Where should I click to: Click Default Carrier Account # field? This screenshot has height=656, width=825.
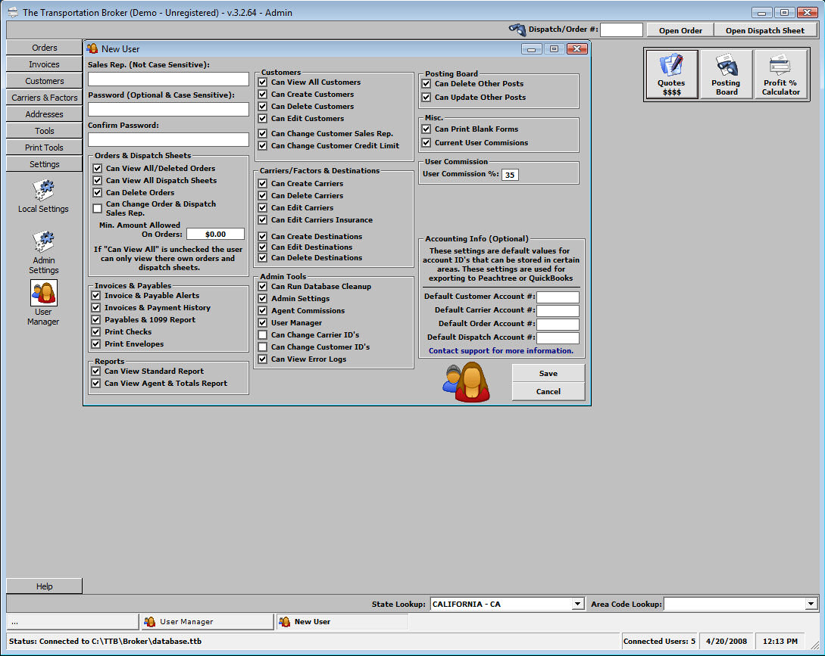[558, 311]
